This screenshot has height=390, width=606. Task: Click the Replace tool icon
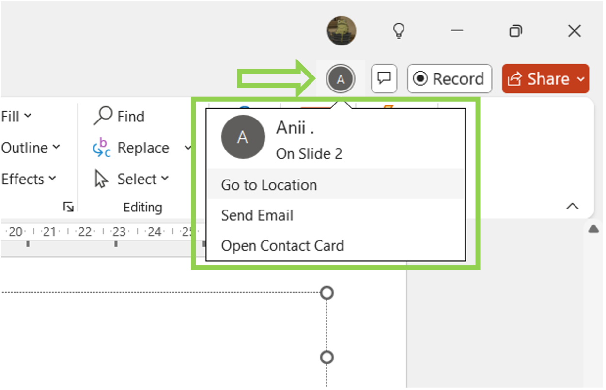(x=101, y=148)
